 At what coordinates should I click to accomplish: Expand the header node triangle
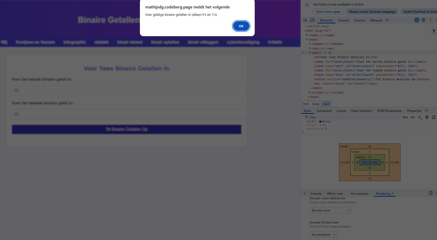310,44
